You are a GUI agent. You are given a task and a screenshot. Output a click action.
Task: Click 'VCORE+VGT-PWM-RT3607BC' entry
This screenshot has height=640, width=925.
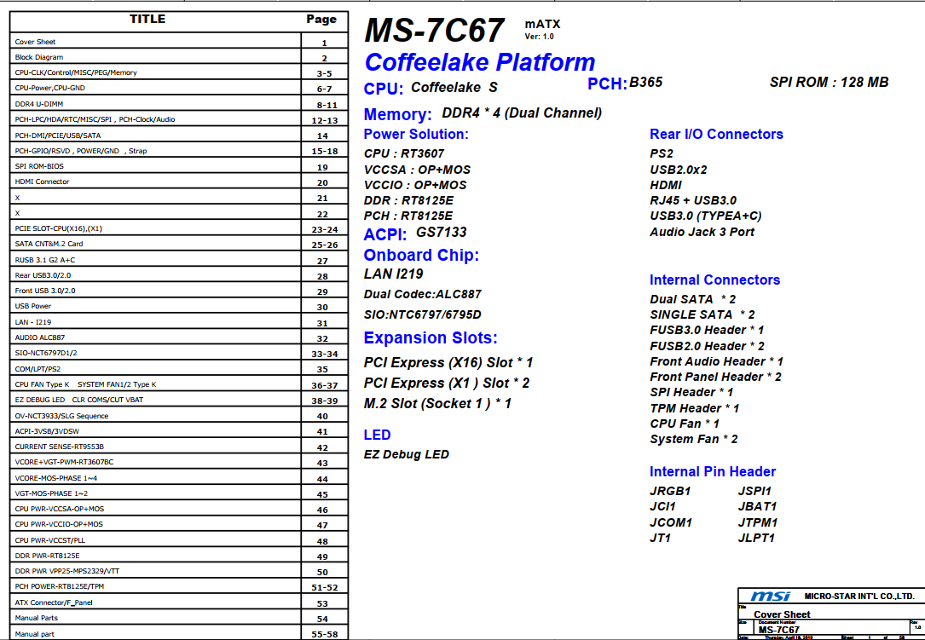[x=179, y=462]
